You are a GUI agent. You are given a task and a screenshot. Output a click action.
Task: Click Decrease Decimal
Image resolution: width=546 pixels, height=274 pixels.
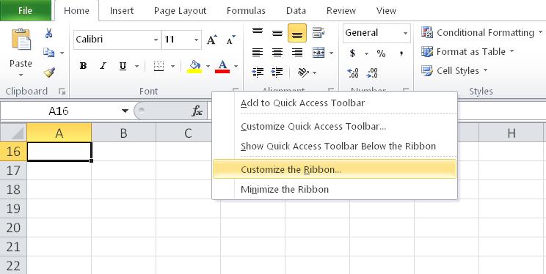tap(372, 73)
